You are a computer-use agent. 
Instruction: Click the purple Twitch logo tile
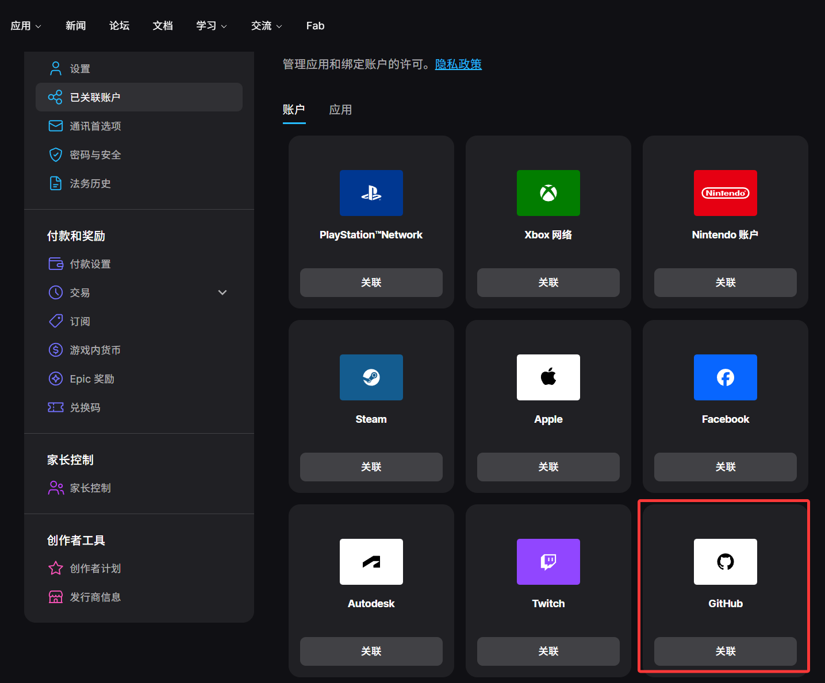coord(548,562)
